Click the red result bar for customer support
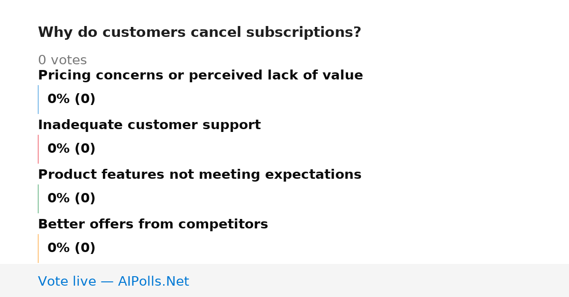Screen dimensions: 569x297 click(x=38, y=149)
